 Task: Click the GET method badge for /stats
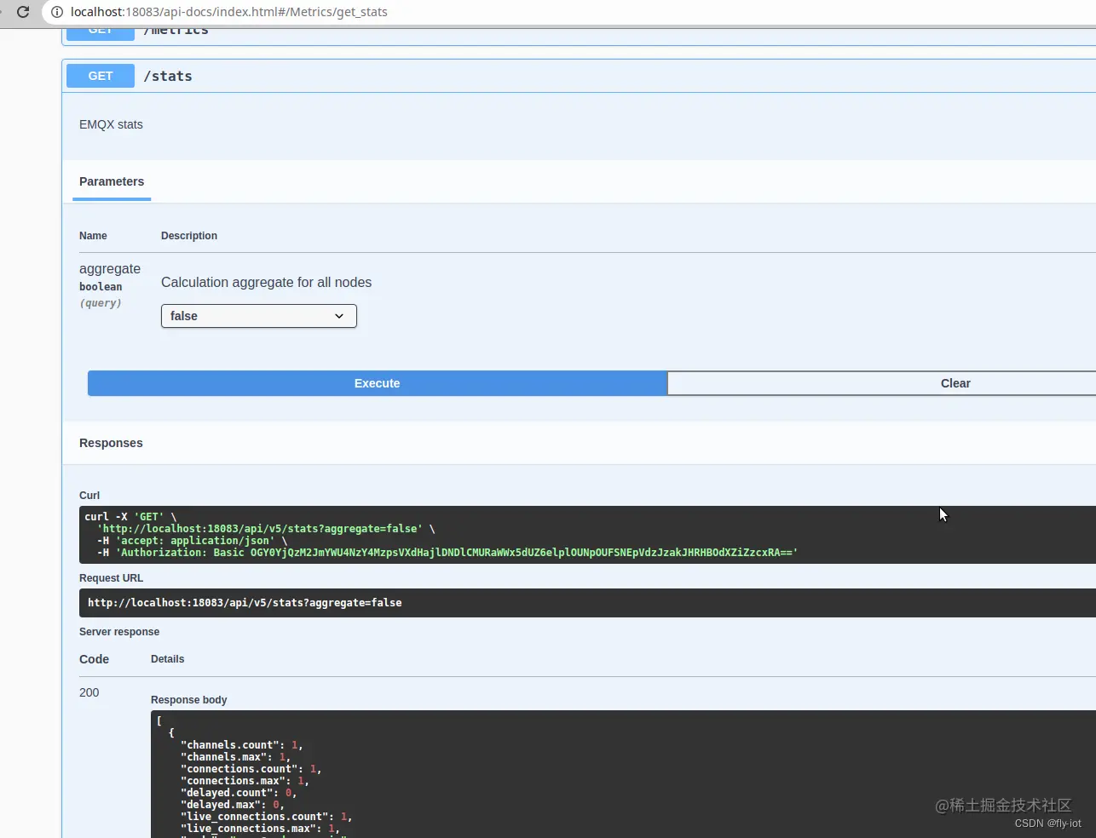101,76
